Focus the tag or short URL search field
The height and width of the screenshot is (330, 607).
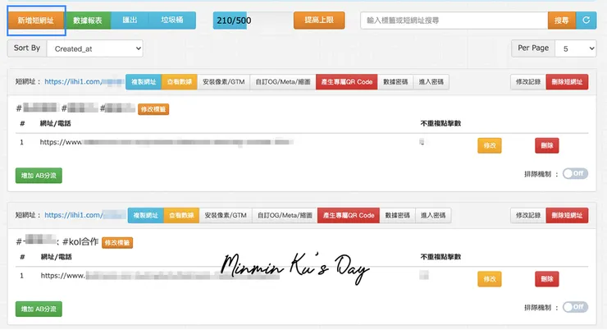coord(454,21)
